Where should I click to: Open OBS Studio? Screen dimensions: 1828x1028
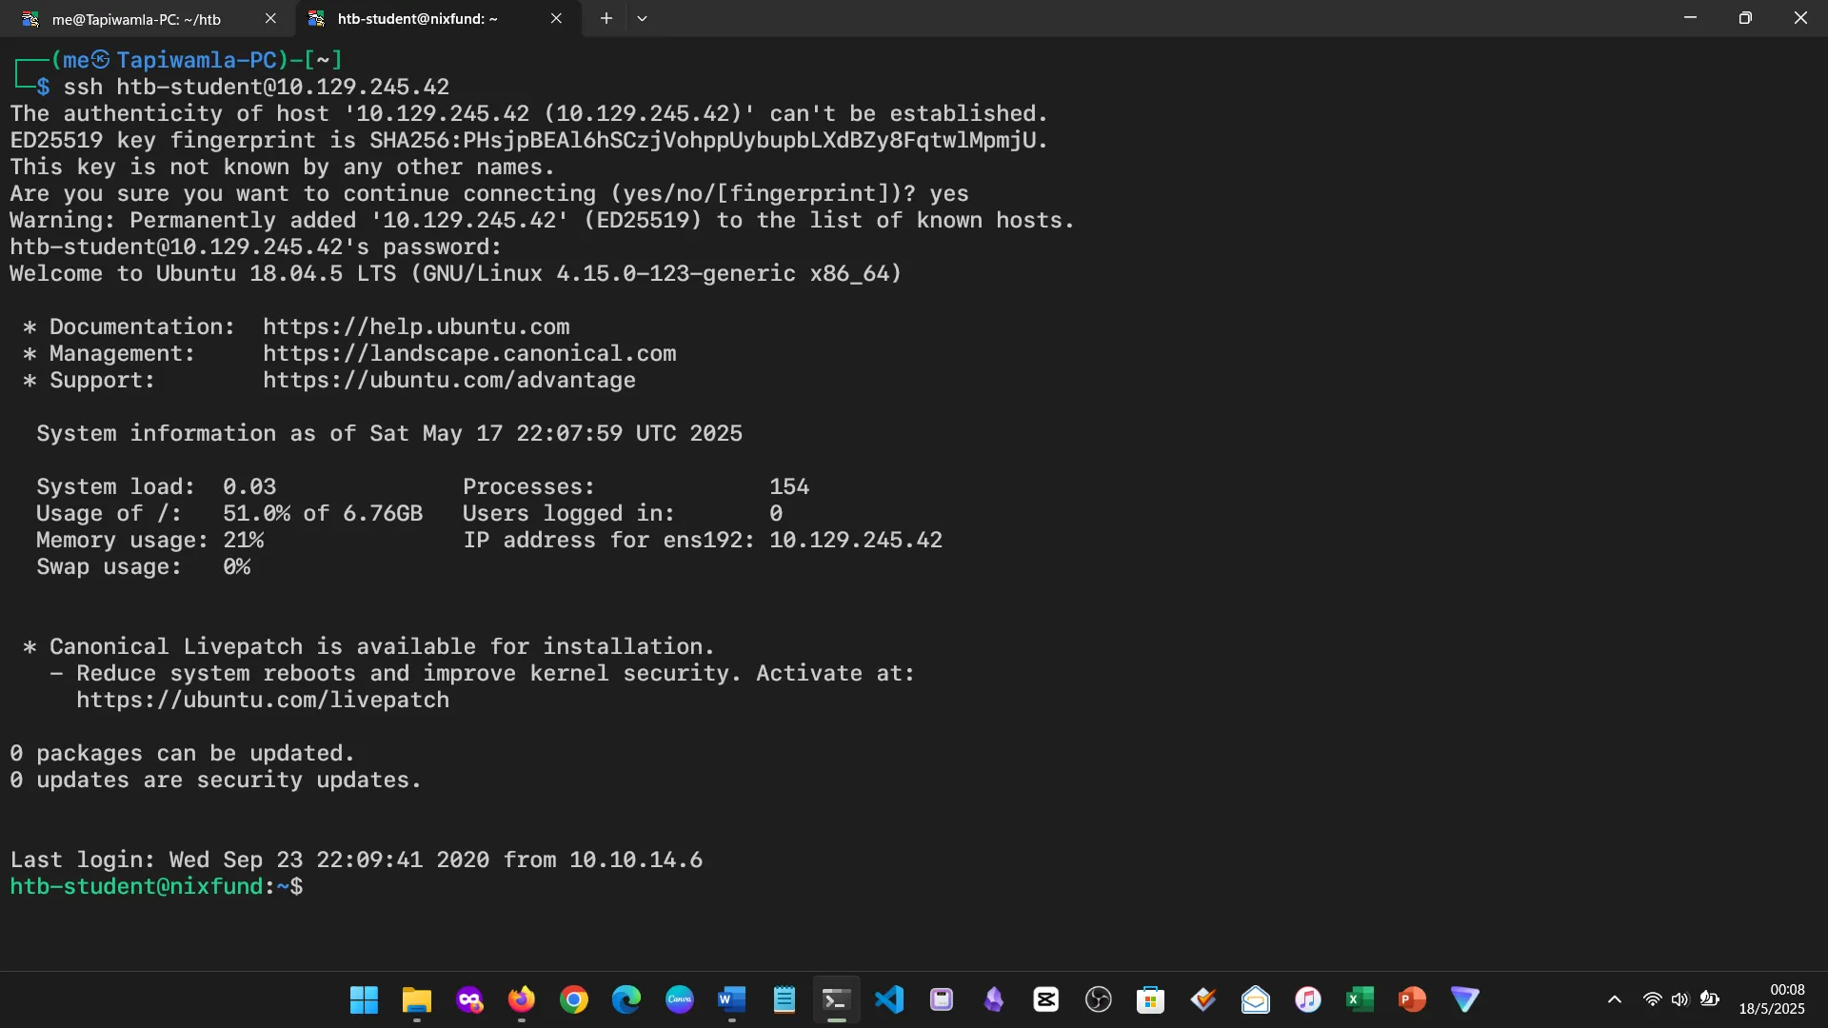1098,999
